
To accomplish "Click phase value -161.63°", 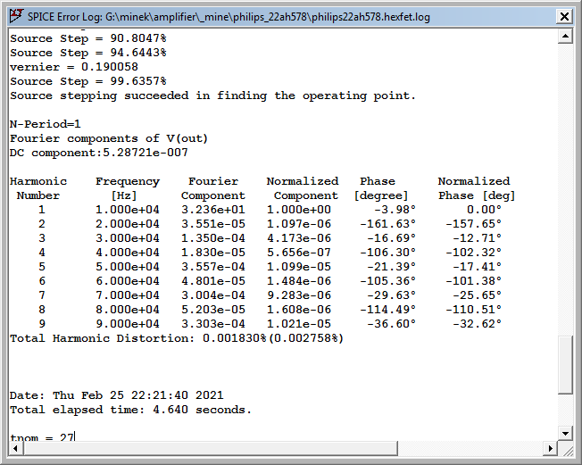I will [x=388, y=224].
